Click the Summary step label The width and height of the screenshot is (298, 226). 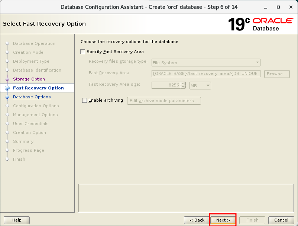coord(23,141)
